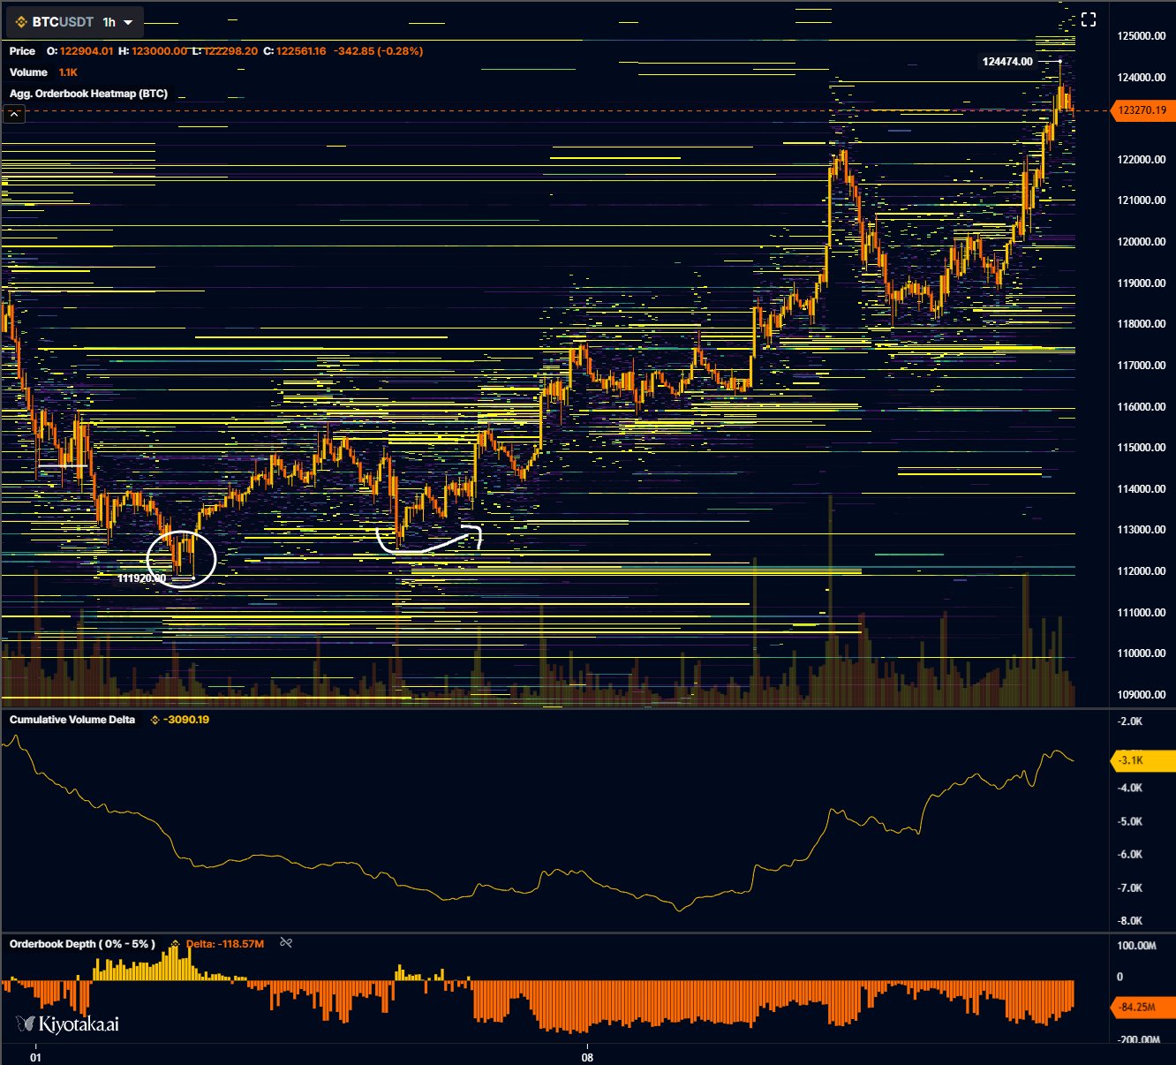
Task: Click the 120000.00 price axis label
Action: point(1142,242)
